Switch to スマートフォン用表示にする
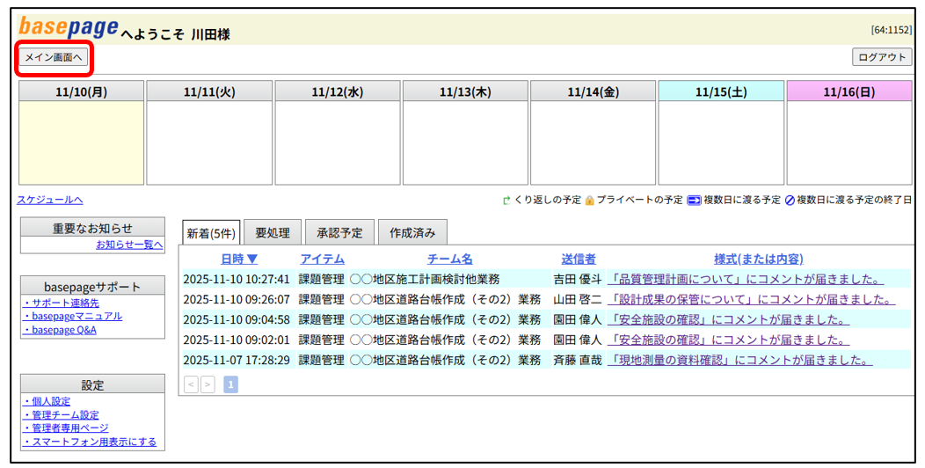Viewport: 925px width, 468px height. [93, 442]
